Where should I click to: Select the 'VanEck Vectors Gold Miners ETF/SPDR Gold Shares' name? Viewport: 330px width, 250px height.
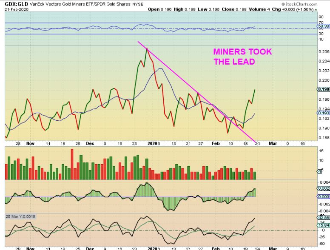click(80, 4)
